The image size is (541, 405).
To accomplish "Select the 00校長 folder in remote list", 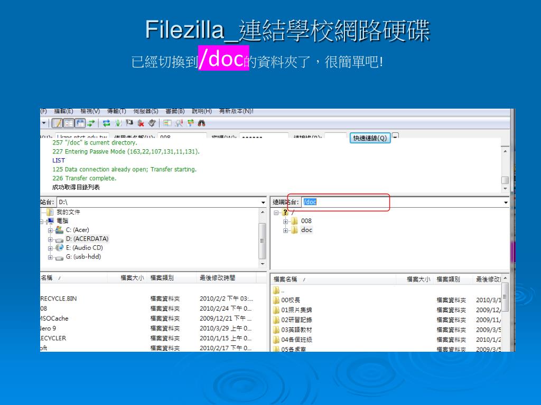I will coord(291,300).
